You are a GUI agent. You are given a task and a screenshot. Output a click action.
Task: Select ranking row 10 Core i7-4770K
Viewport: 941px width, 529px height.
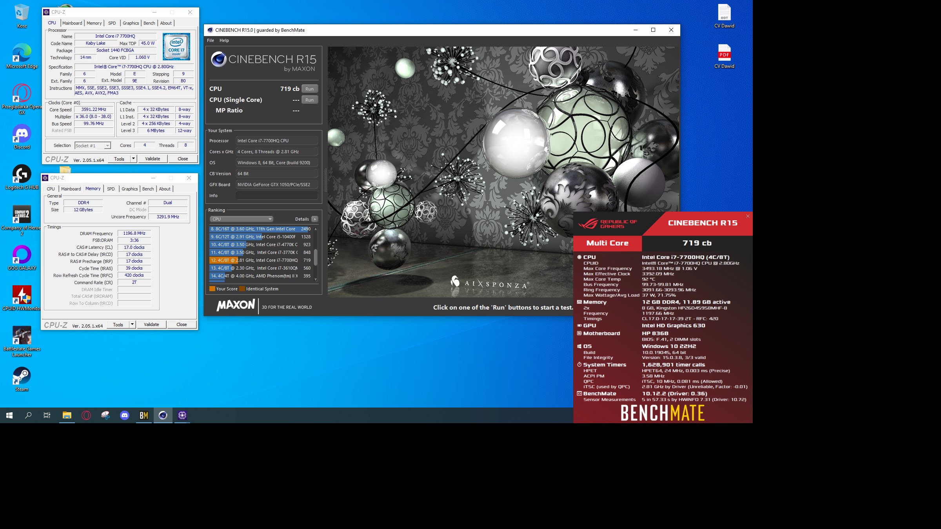point(261,245)
